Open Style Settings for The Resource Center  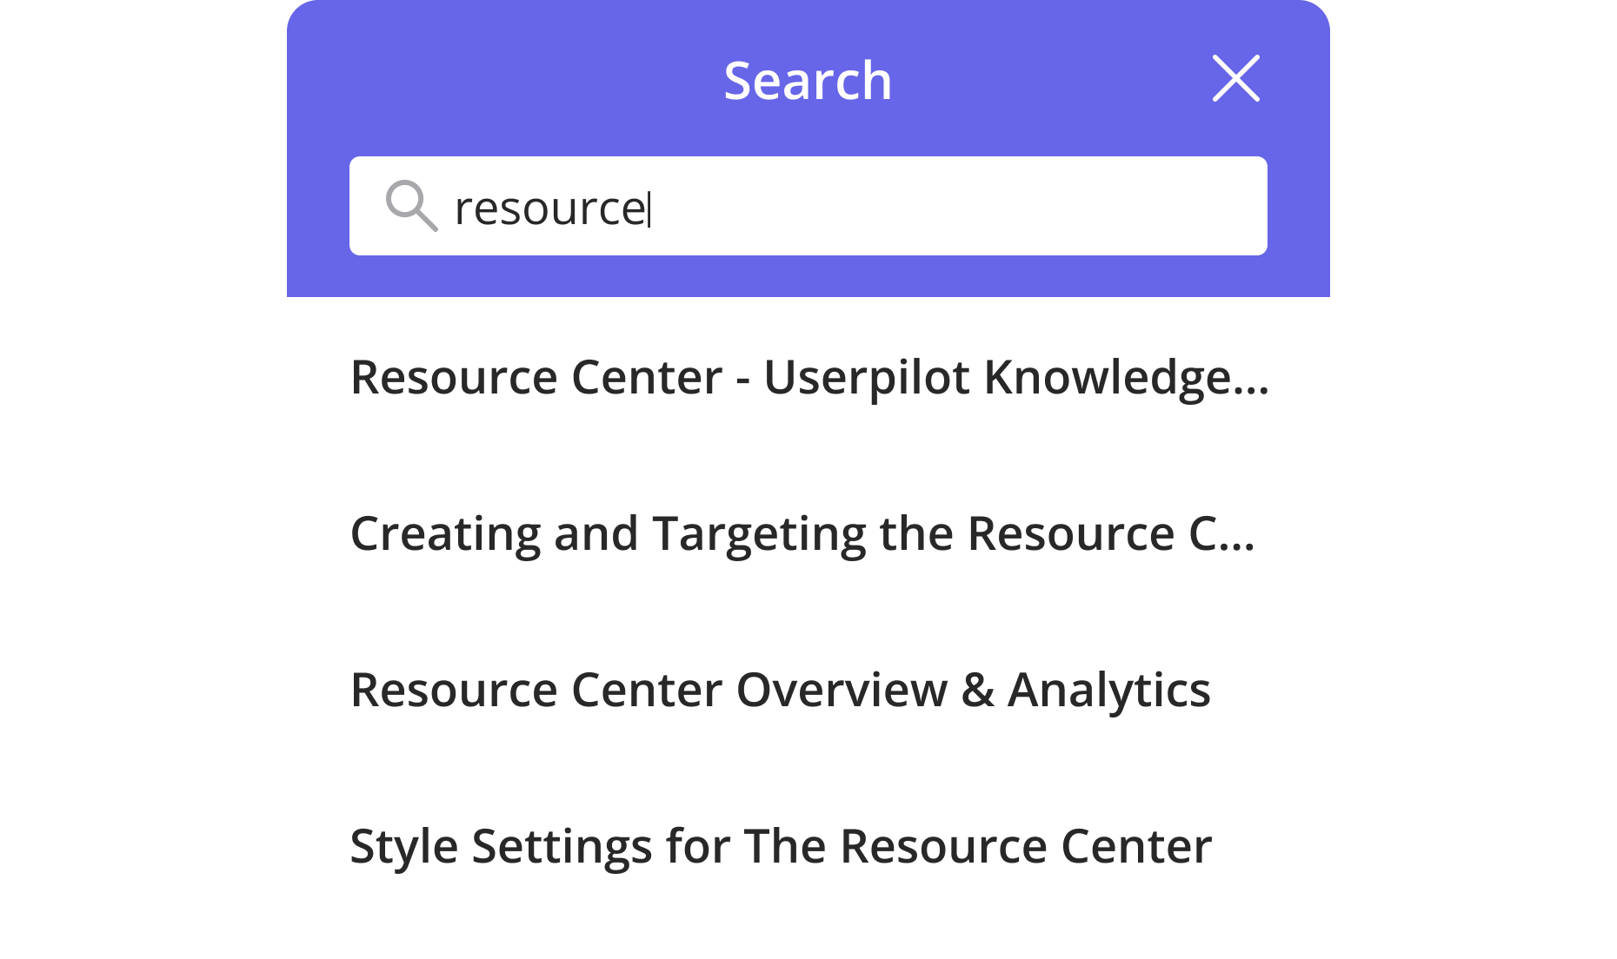pos(780,846)
